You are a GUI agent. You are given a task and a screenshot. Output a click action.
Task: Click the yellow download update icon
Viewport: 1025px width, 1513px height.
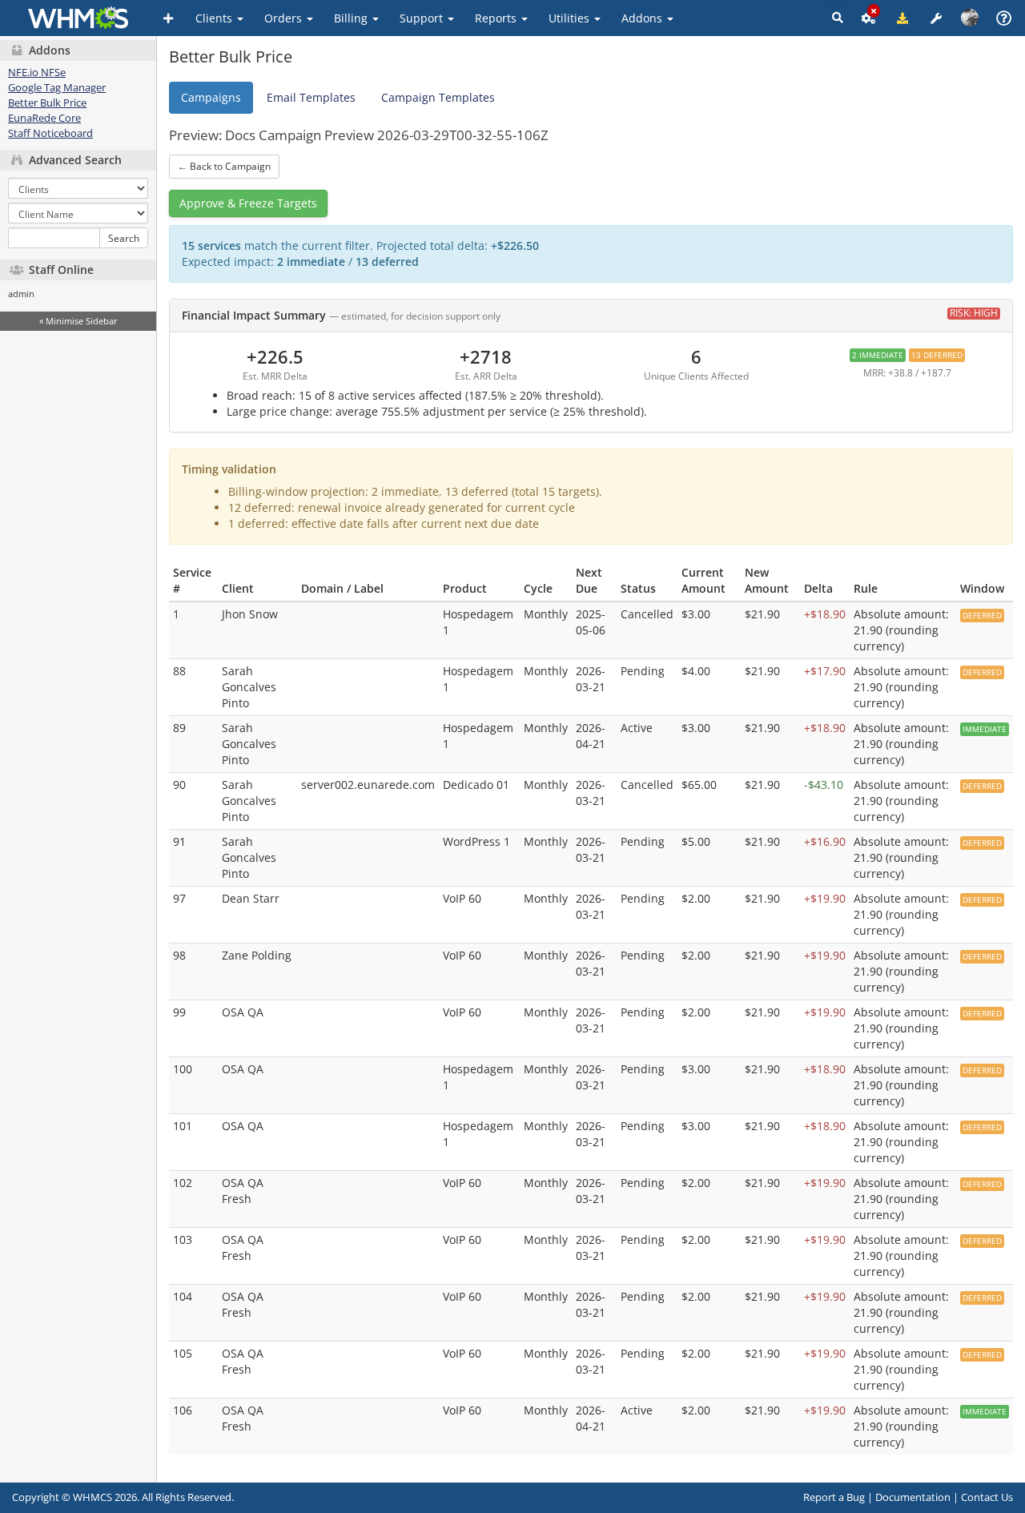point(902,18)
